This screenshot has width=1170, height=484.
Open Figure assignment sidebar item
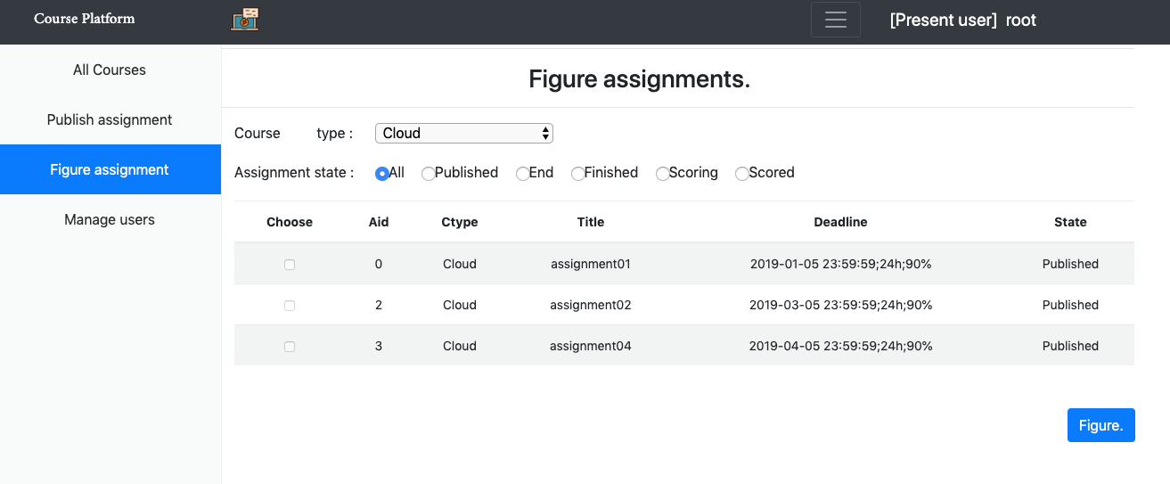[x=110, y=169]
